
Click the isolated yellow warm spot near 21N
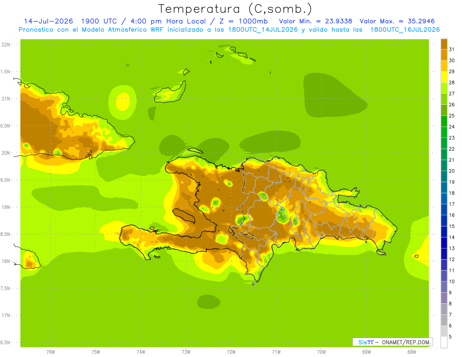point(123,102)
